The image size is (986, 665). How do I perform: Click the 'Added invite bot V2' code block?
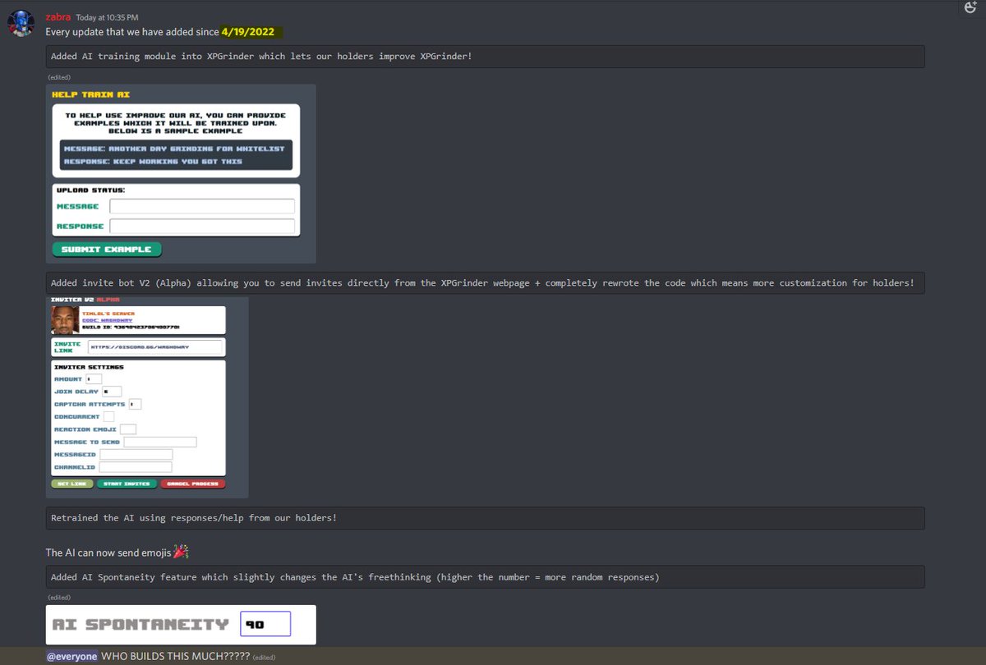[485, 283]
